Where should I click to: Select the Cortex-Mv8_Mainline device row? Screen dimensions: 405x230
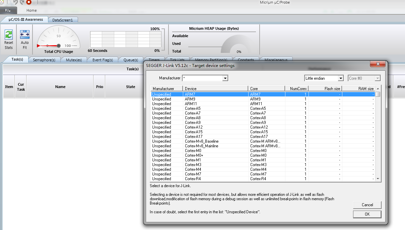point(263,146)
